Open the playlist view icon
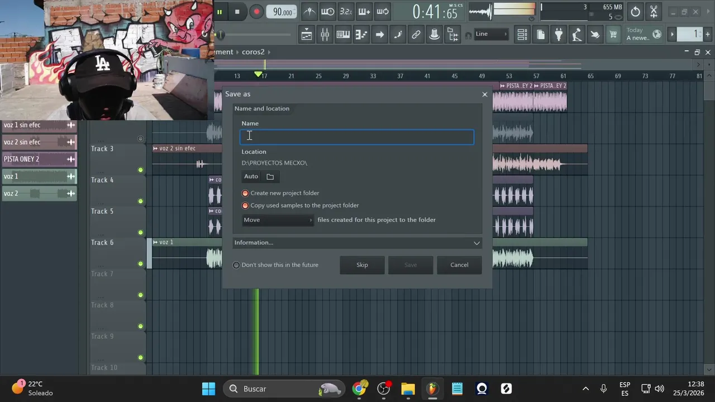Screen dimensions: 715x402 pyautogui.click(x=307, y=35)
